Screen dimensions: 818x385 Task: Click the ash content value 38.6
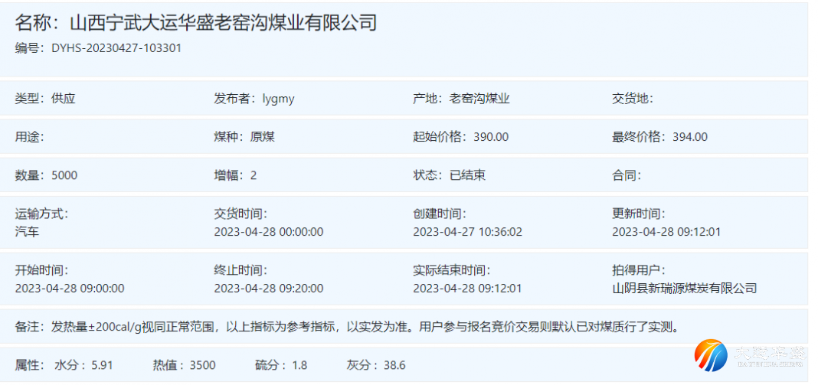click(x=394, y=365)
